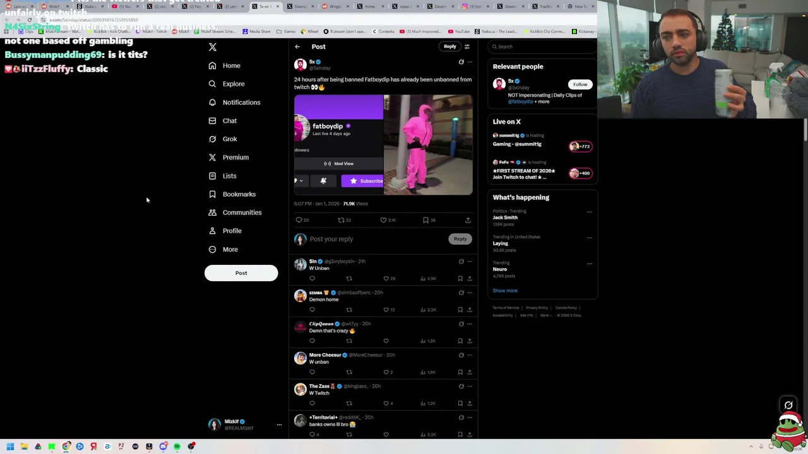Open reply sort settings icon in header
This screenshot has height=454, width=808.
click(467, 47)
